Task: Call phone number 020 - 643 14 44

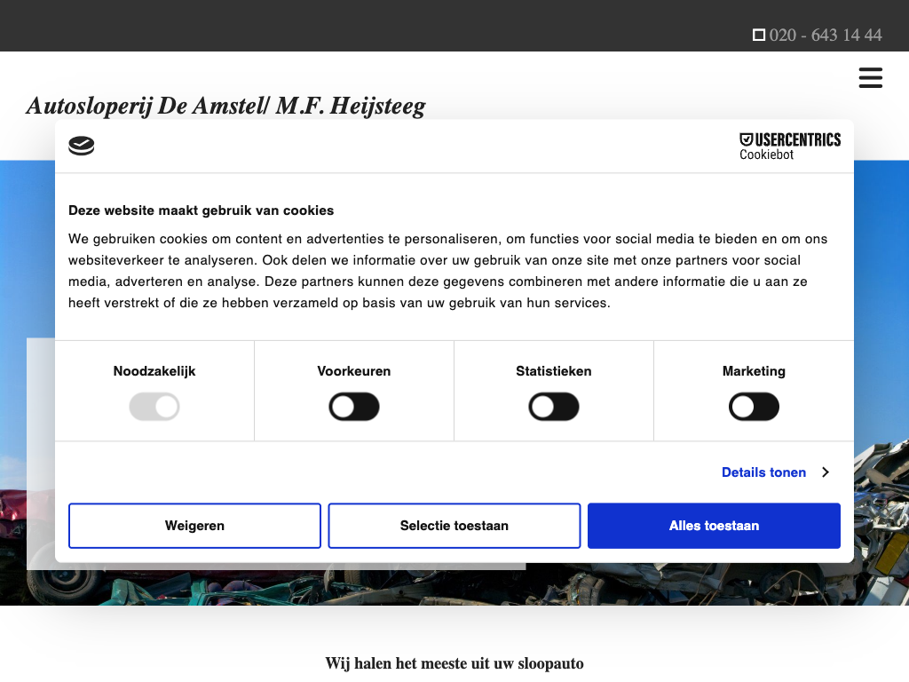Action: pyautogui.click(x=826, y=36)
